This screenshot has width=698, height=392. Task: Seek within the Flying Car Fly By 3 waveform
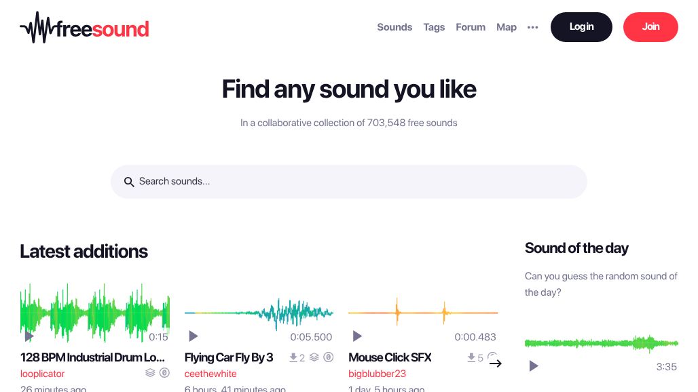tap(259, 313)
